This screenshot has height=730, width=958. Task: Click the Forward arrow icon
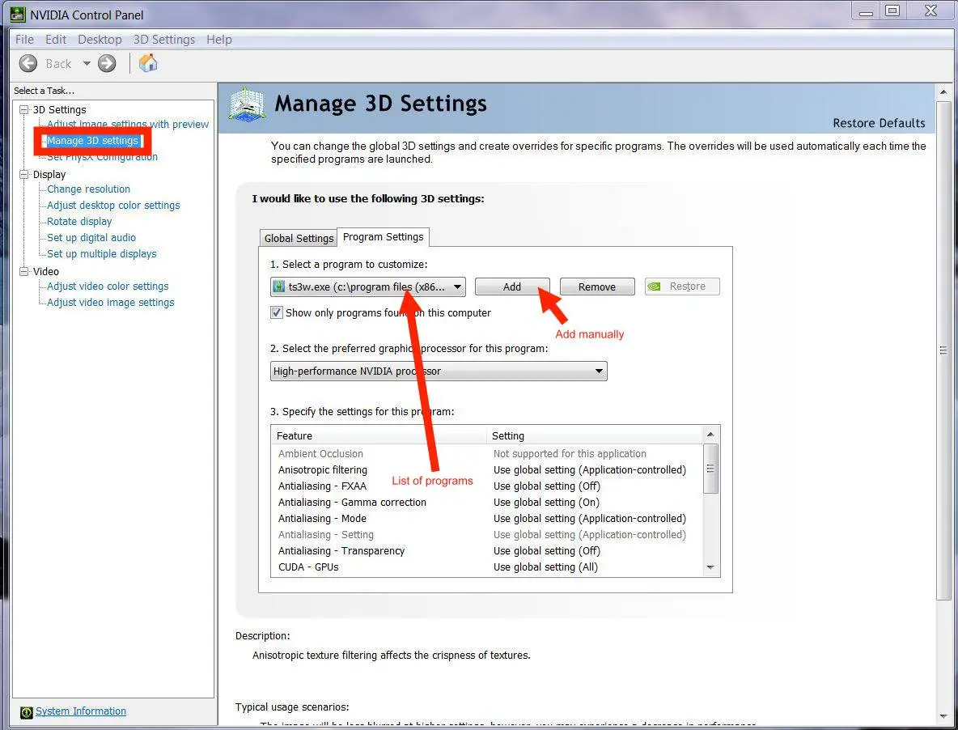[107, 64]
